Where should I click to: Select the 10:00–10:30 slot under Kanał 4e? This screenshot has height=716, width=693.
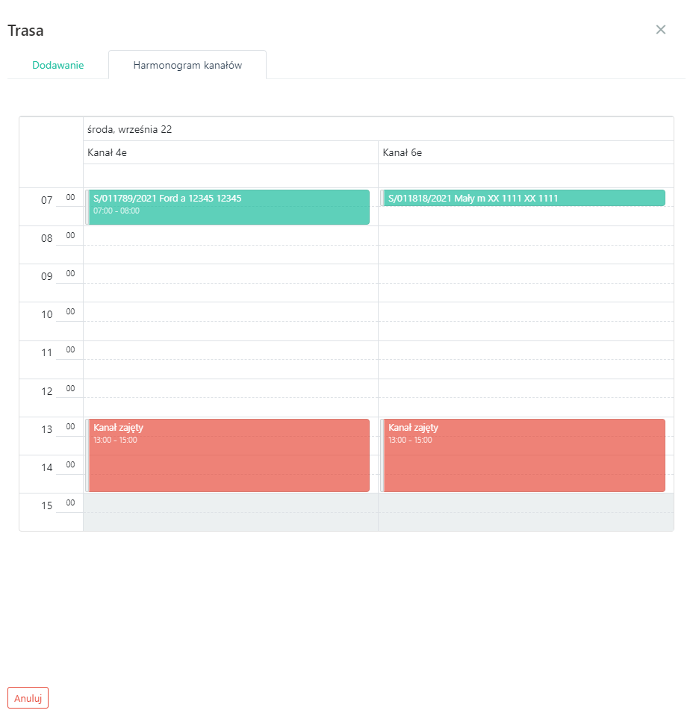pos(231,311)
